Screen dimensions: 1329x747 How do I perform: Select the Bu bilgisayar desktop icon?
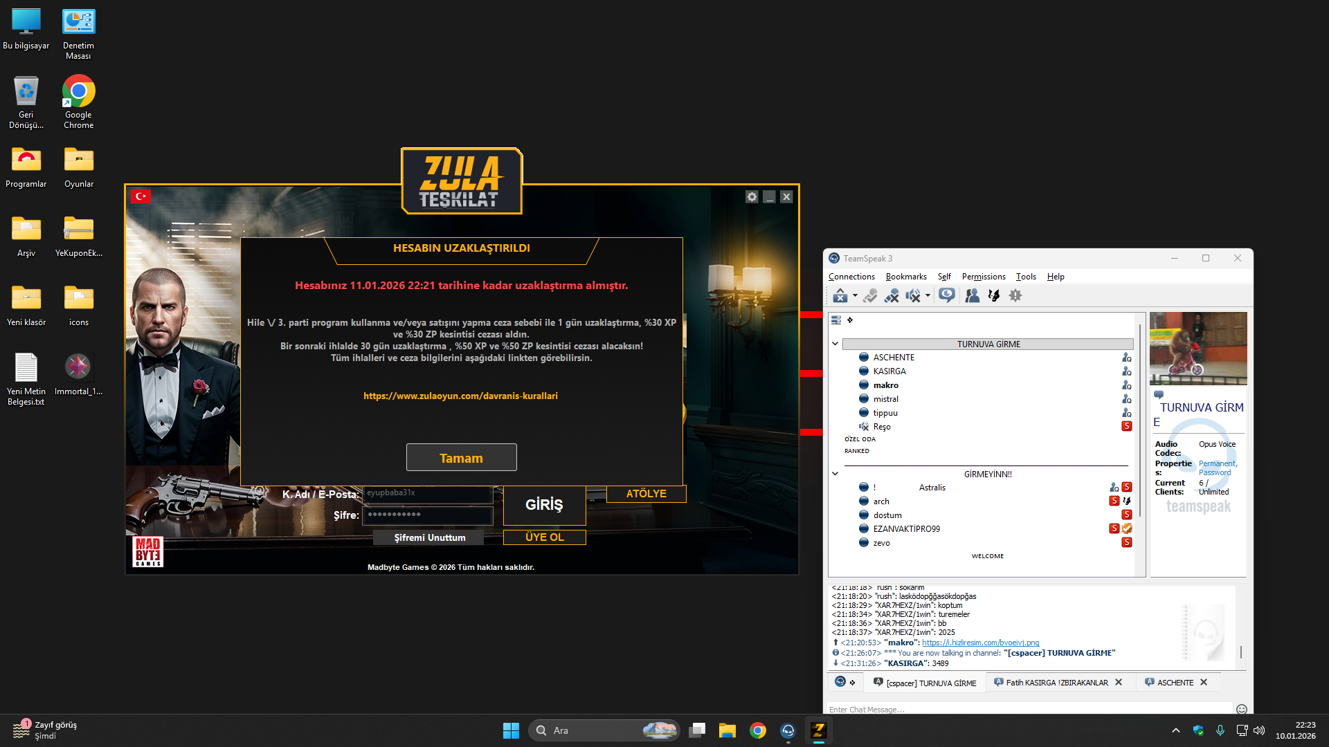(x=26, y=29)
